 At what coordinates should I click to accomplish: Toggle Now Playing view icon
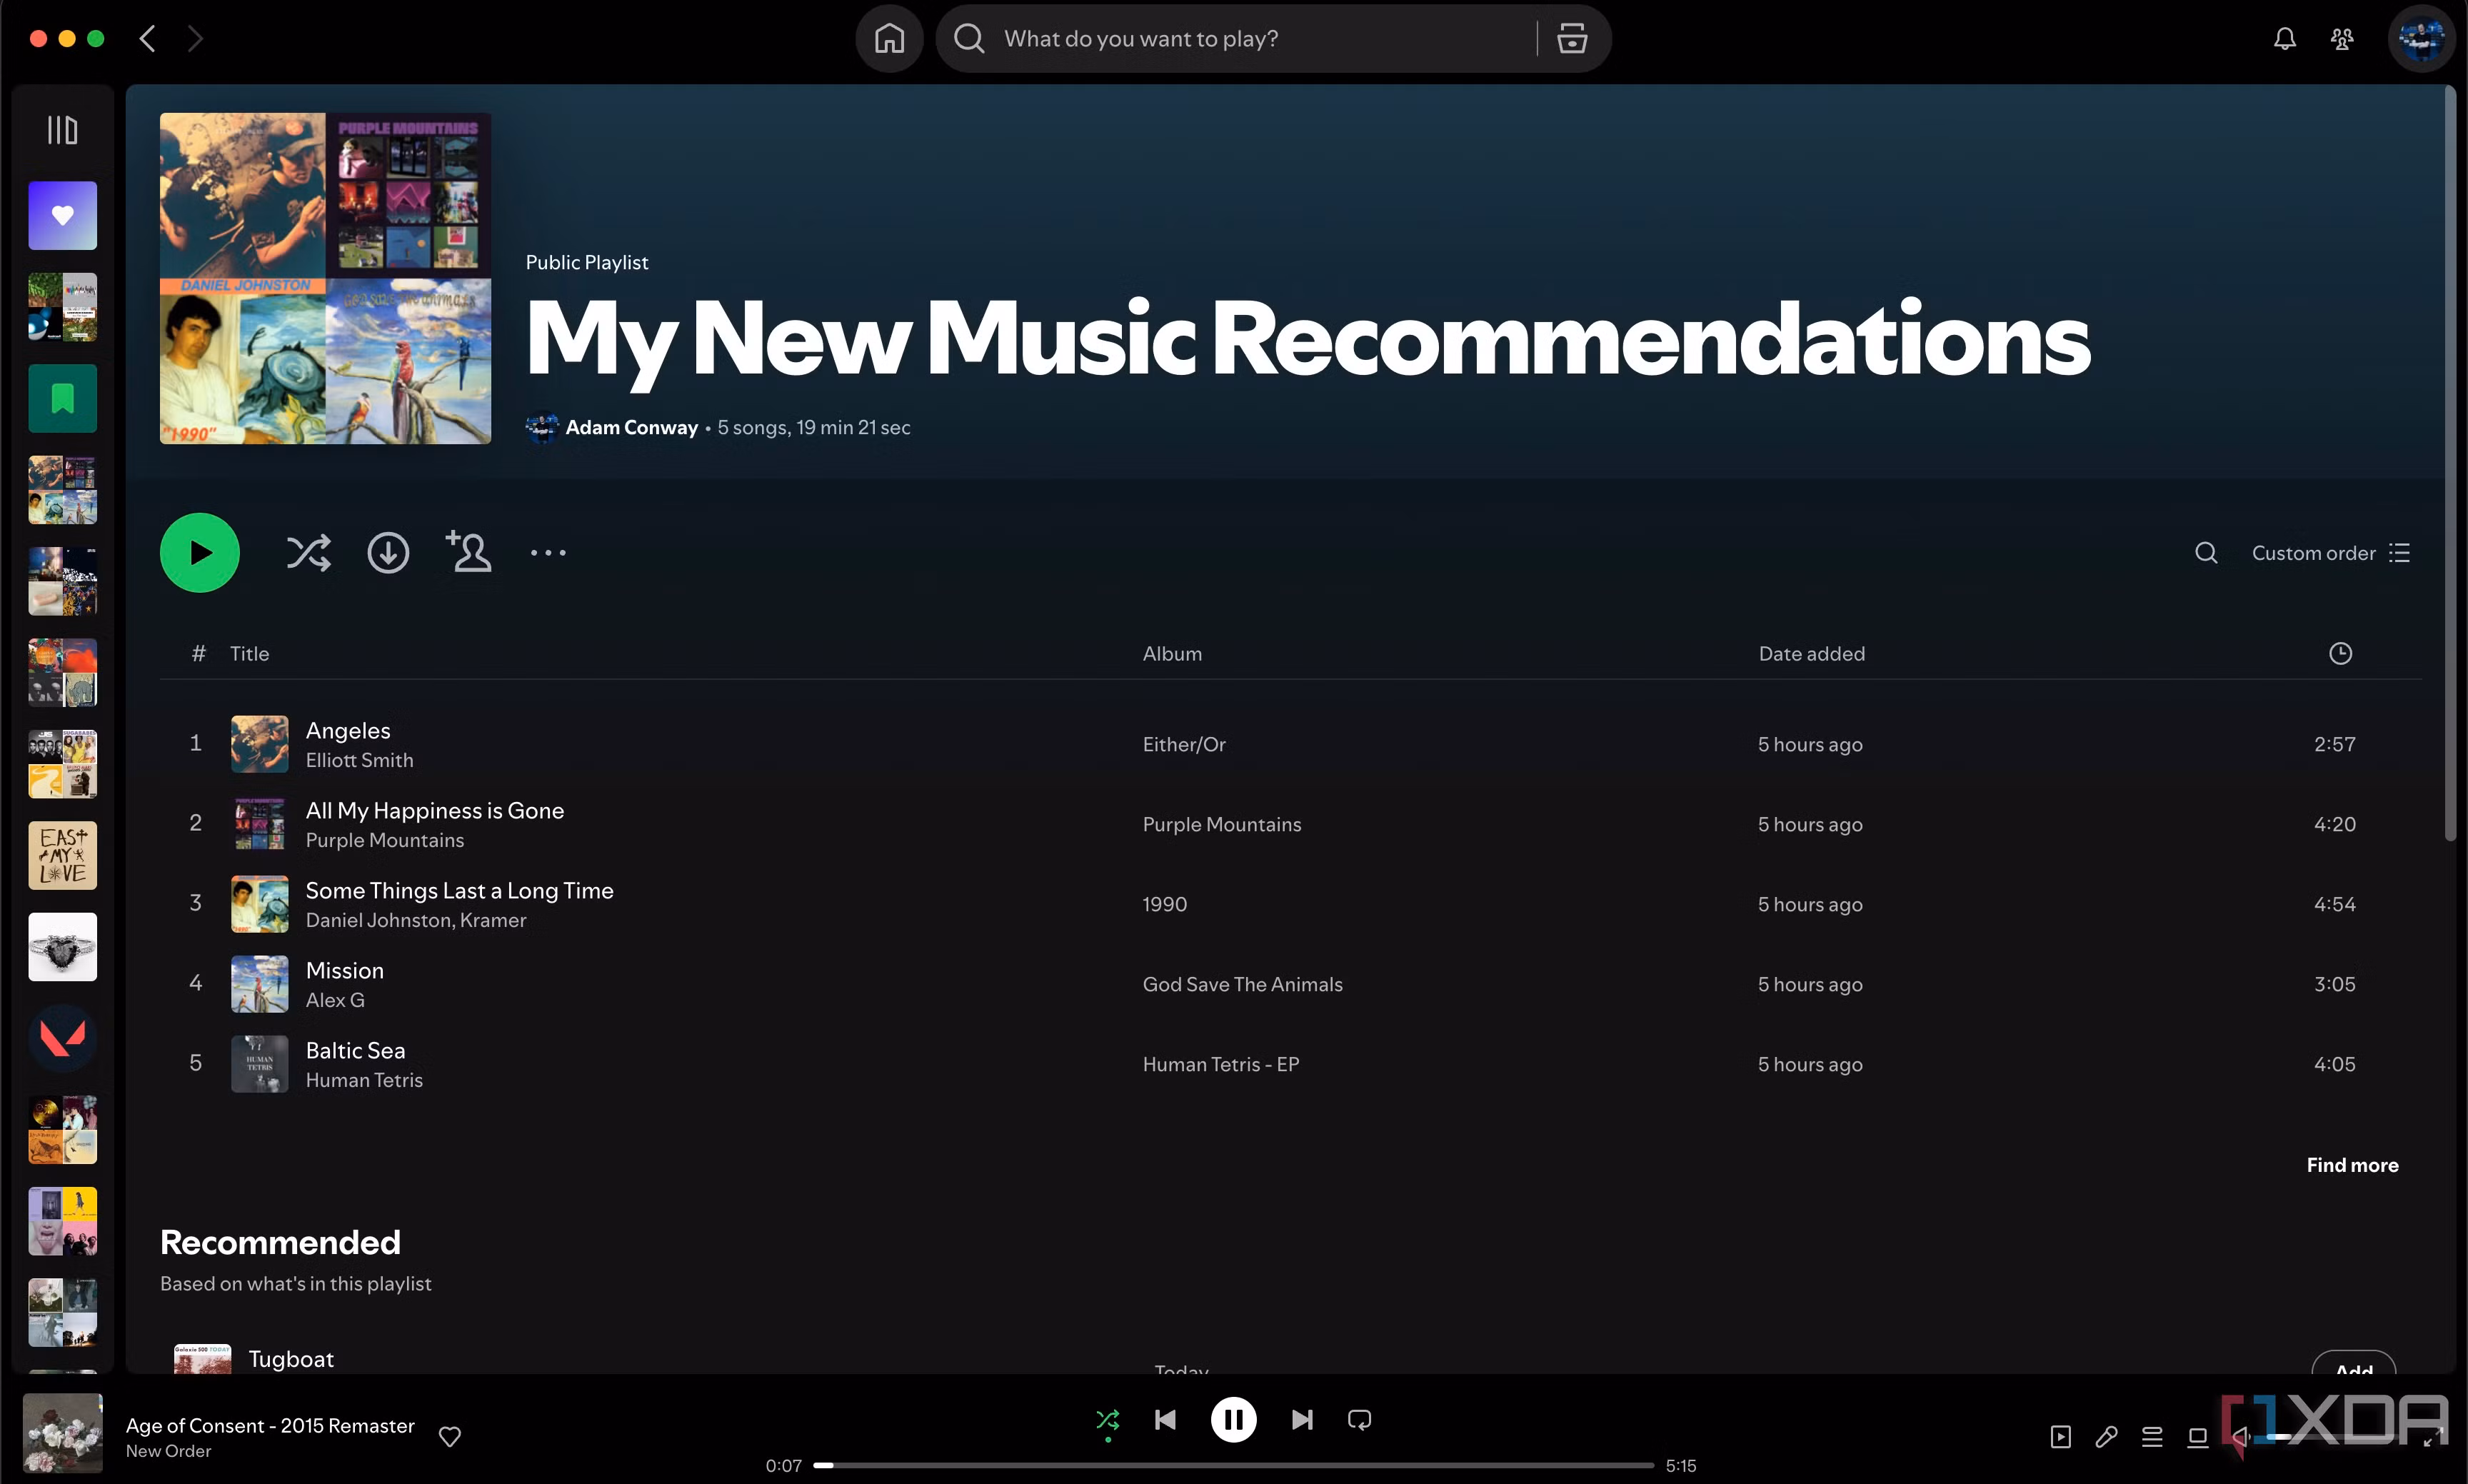click(2061, 1437)
